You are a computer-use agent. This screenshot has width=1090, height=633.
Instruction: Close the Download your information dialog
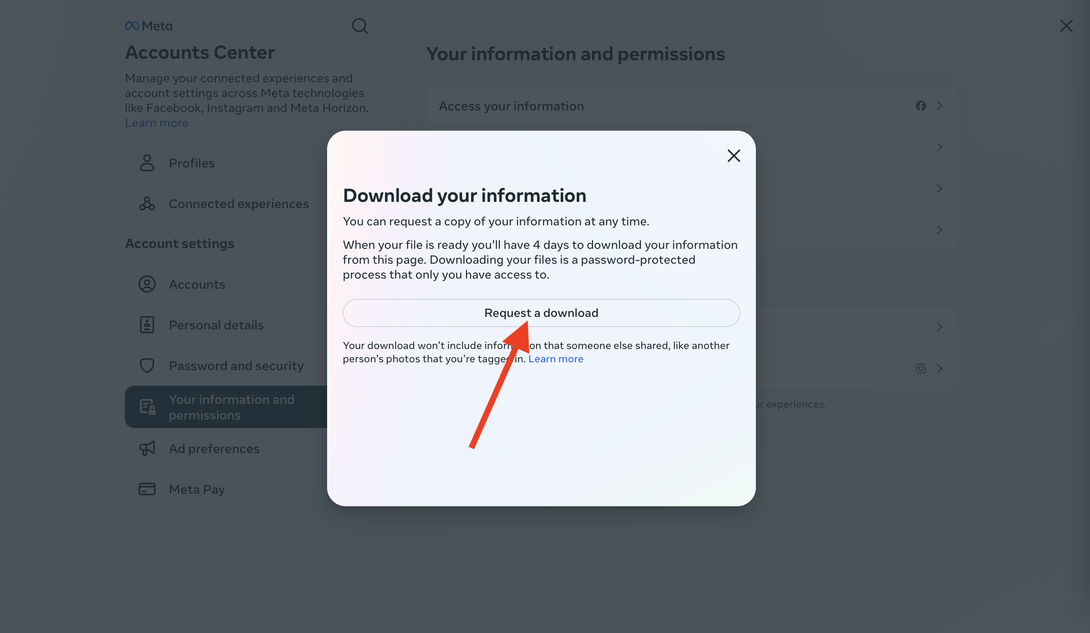(734, 156)
